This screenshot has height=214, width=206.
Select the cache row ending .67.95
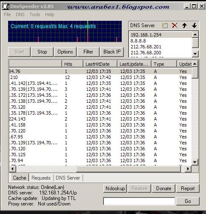[x=100, y=137]
